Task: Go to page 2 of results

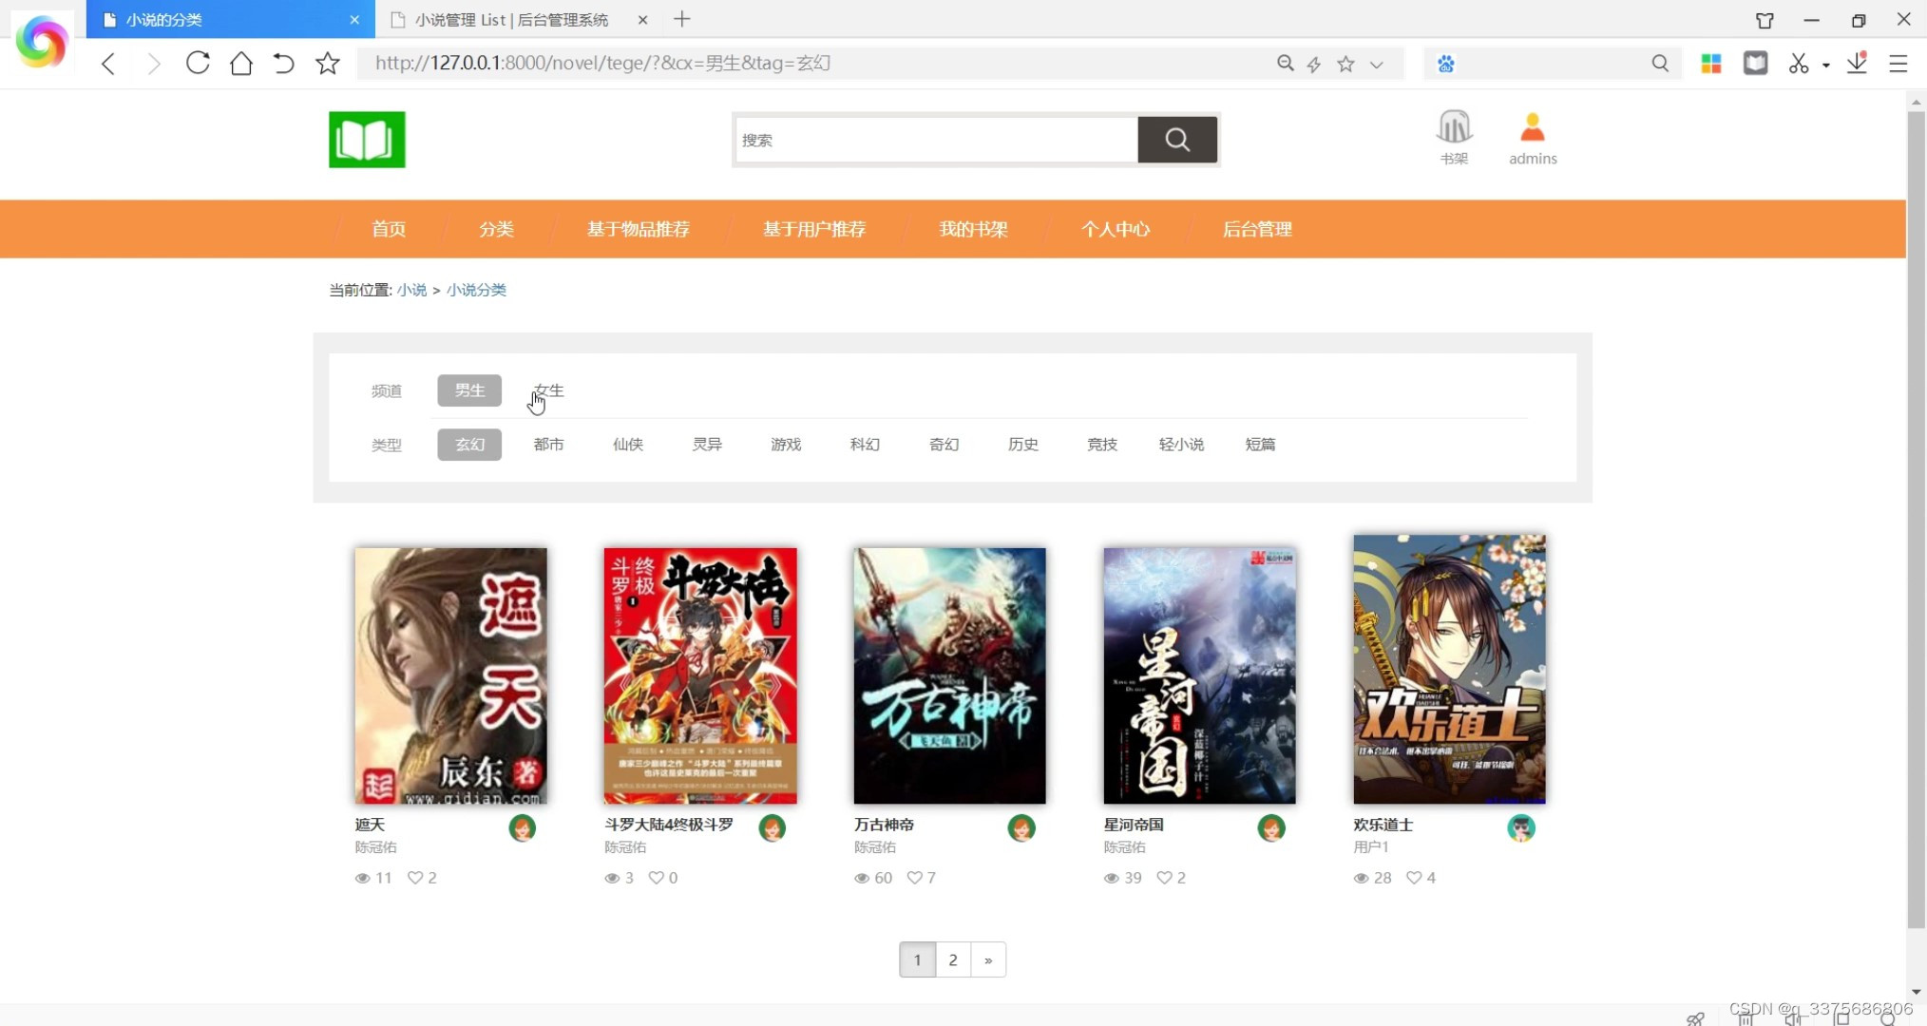Action: [952, 959]
